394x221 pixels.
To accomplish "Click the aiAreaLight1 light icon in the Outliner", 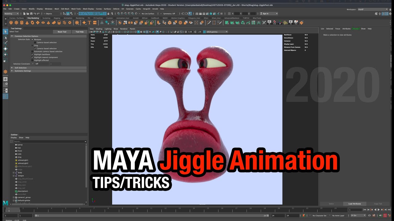I will pyautogui.click(x=16, y=160).
